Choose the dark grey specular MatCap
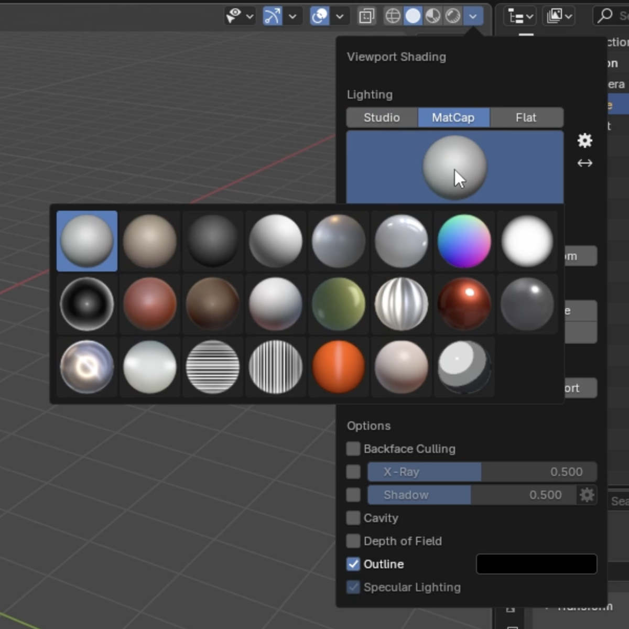Image resolution: width=629 pixels, height=629 pixels. pos(527,304)
